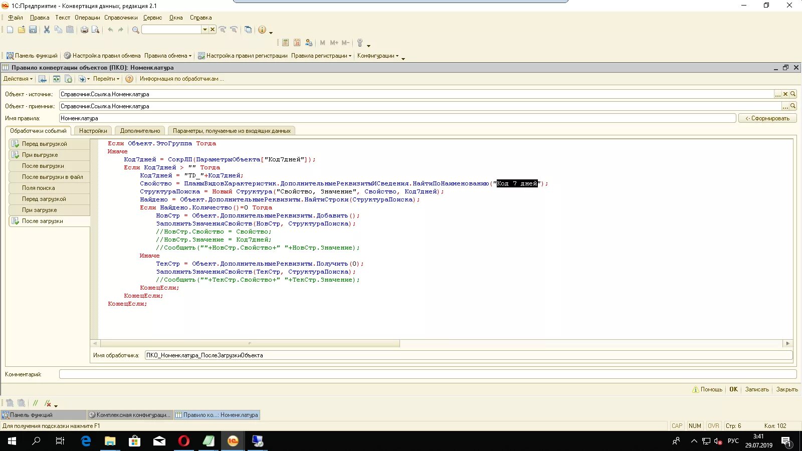
Task: Open Windows Start menu
Action: (x=12, y=441)
